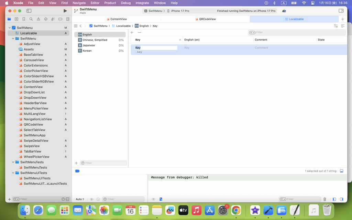The height and width of the screenshot is (220, 352).
Task: Open the Find navigator magnifier icon
Action: coord(31,19)
